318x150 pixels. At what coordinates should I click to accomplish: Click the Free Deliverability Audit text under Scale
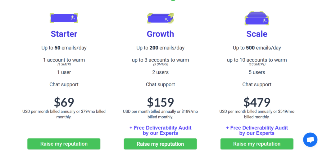(x=257, y=131)
